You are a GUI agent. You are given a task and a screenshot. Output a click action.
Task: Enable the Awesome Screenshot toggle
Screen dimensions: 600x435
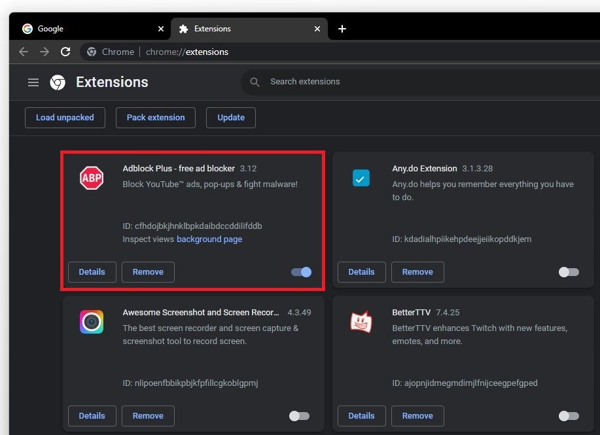(x=299, y=415)
